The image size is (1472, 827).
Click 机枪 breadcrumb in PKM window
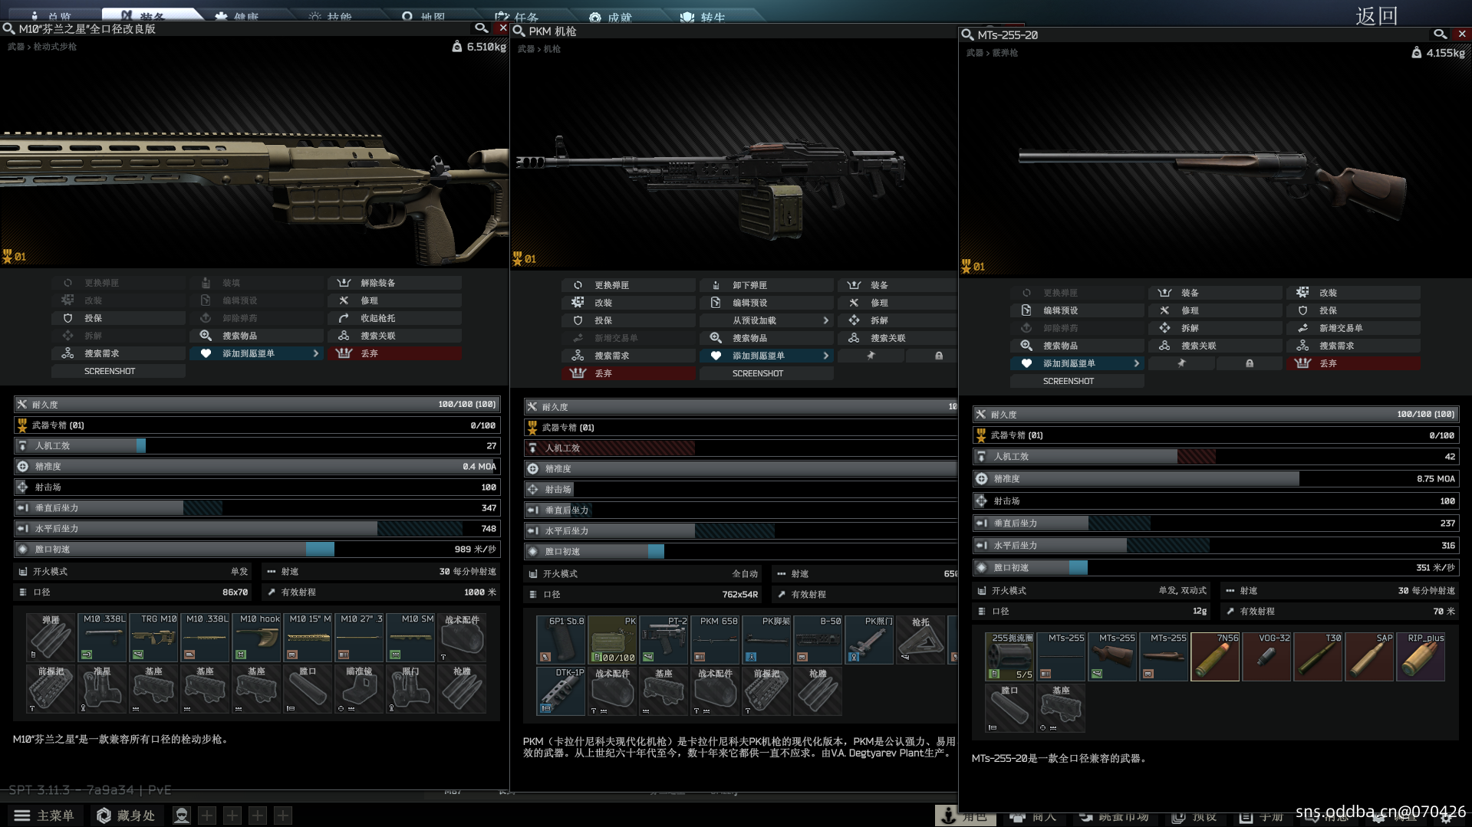click(x=552, y=49)
